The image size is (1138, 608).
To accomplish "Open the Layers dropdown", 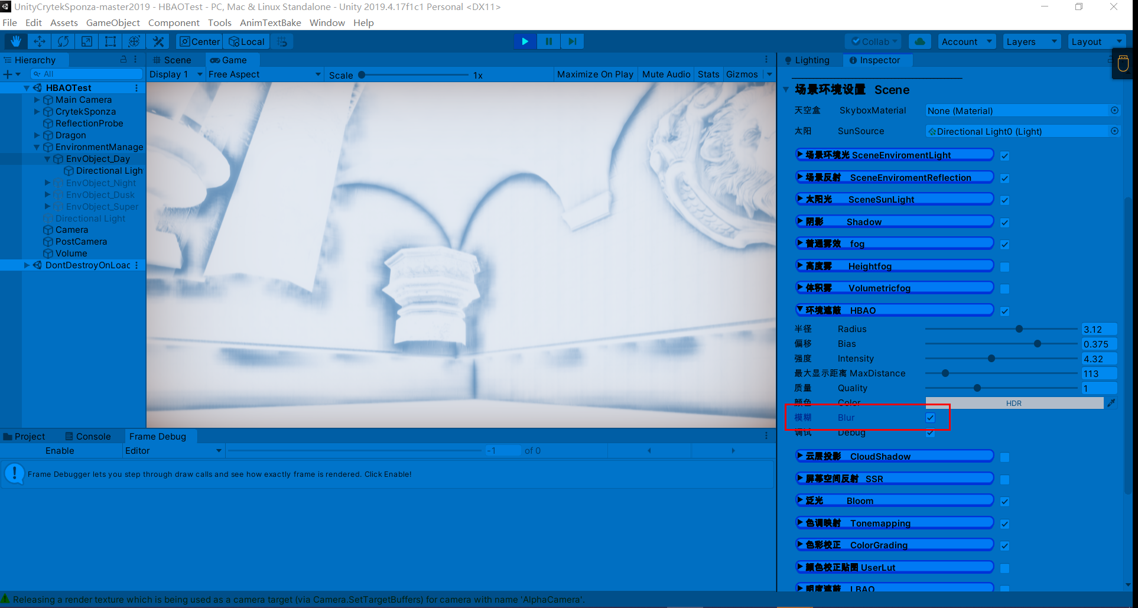I will coord(1032,41).
